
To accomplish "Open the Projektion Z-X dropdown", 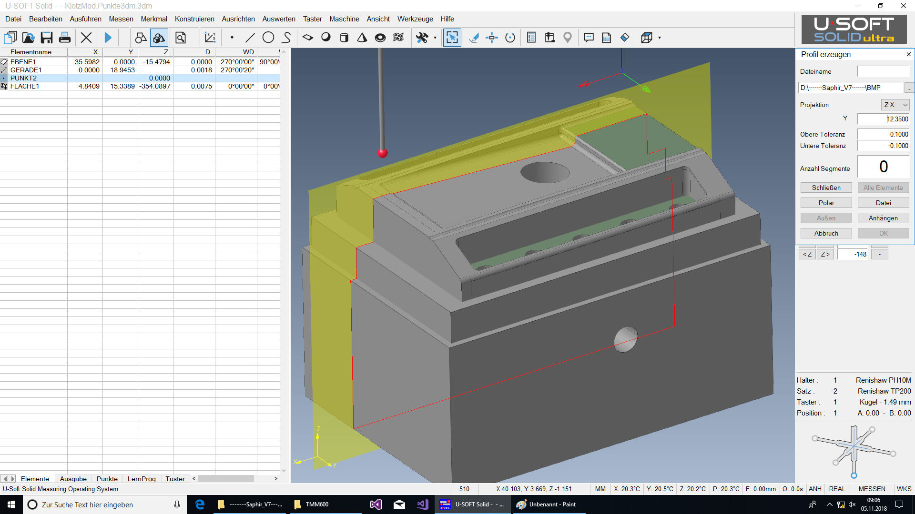I will [x=895, y=104].
